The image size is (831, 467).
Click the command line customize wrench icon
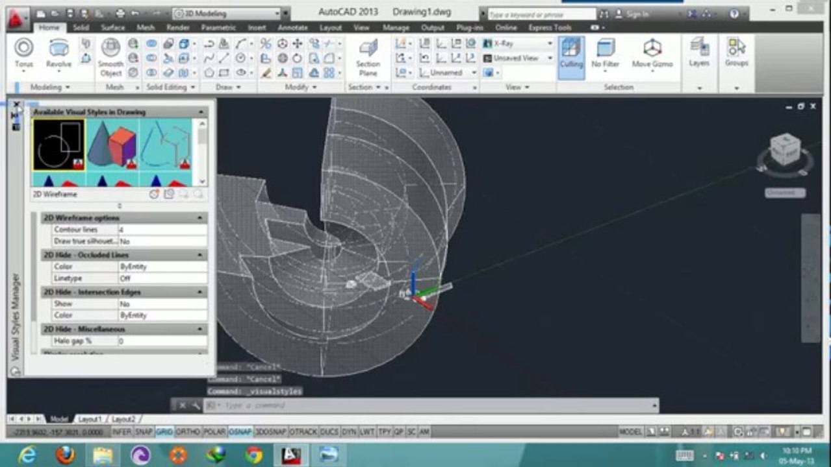(x=196, y=405)
